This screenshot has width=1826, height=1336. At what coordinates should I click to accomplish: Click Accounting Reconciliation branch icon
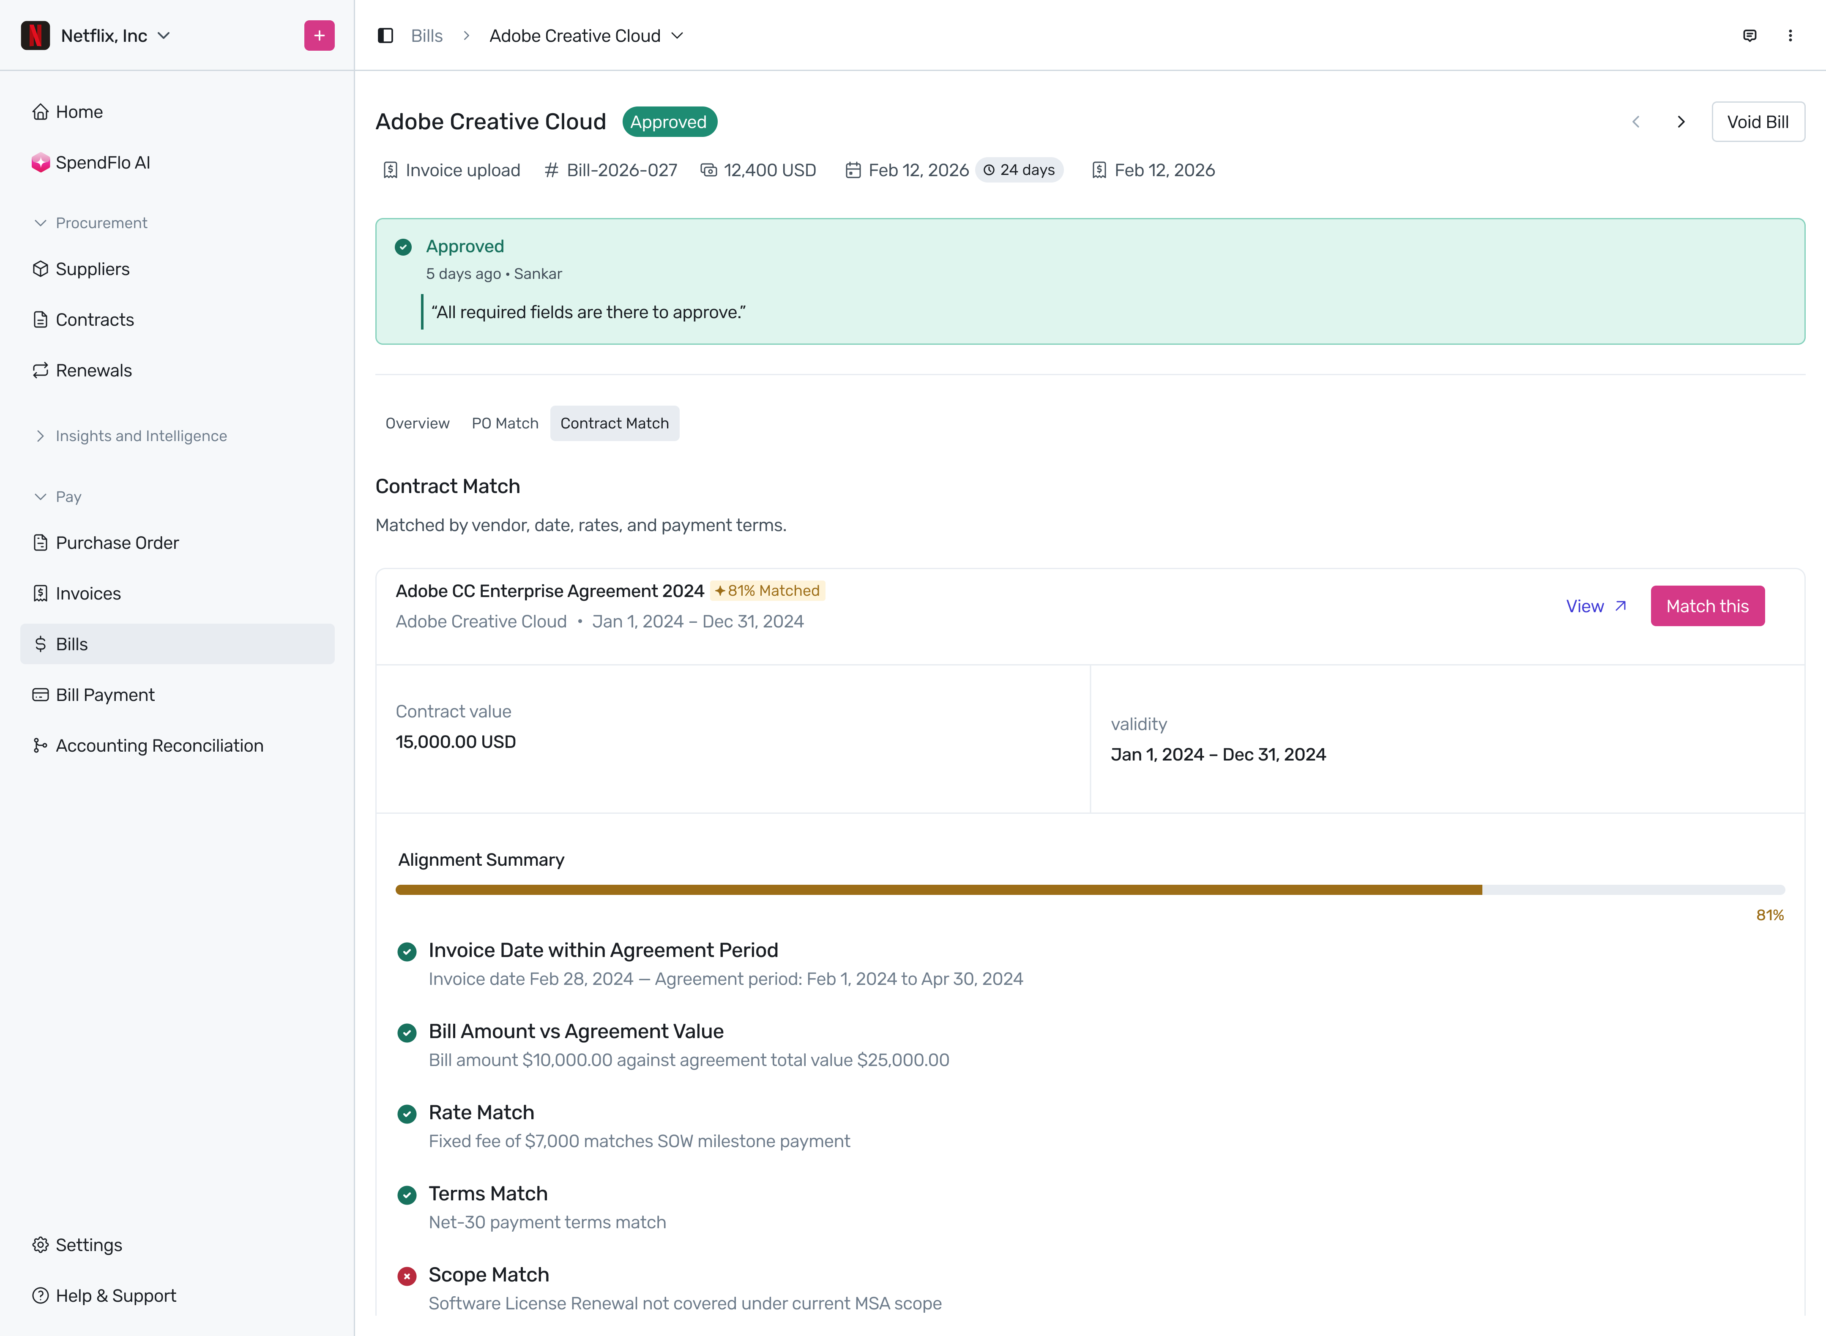[41, 746]
